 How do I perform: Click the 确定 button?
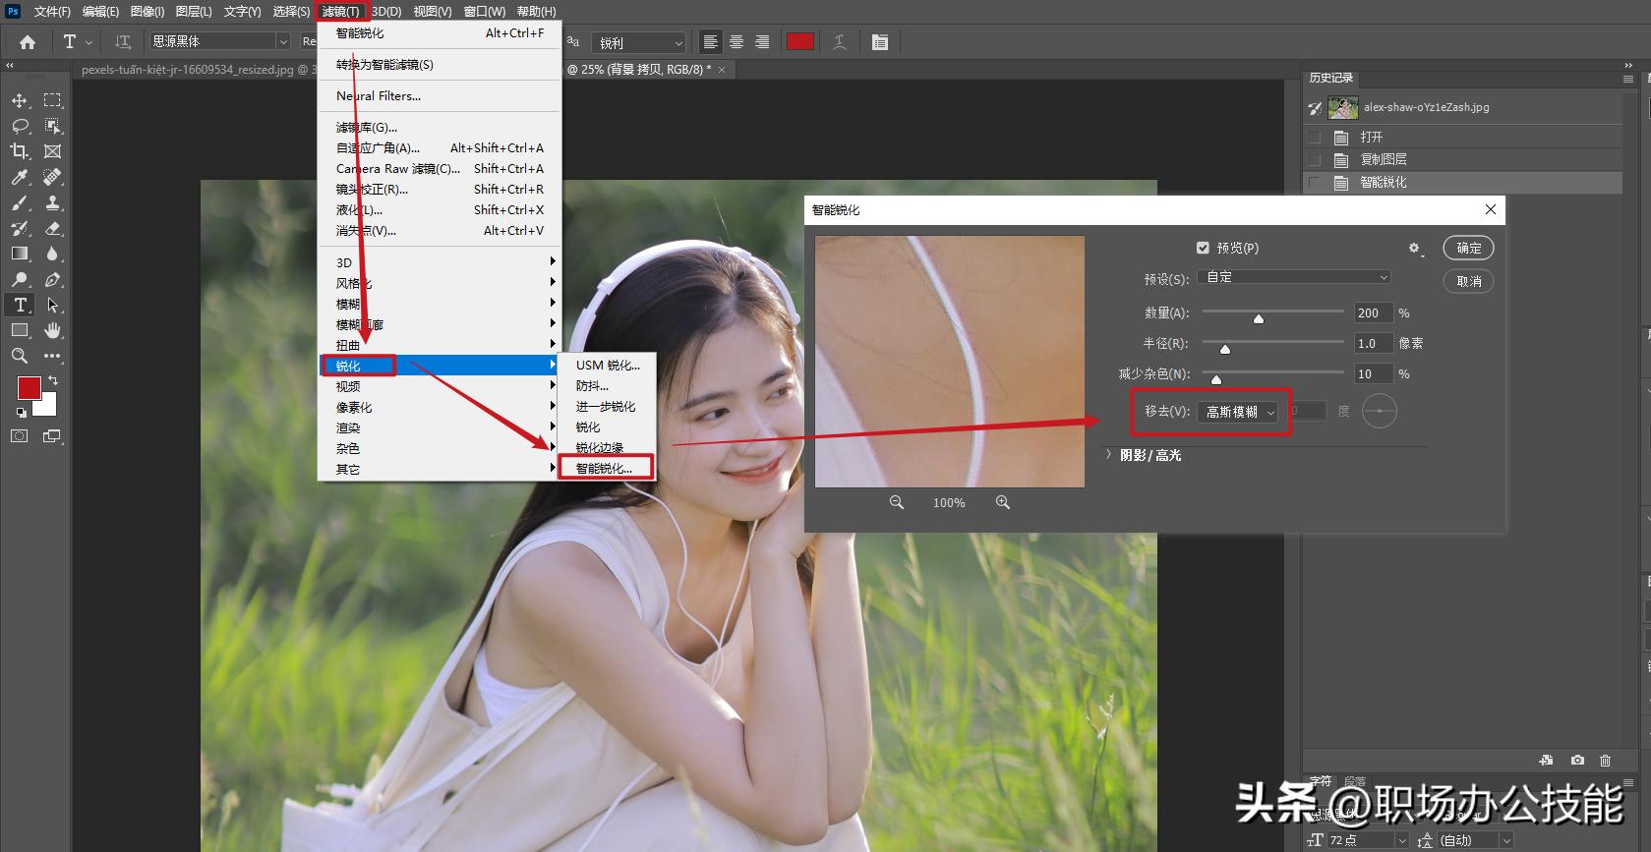coord(1468,249)
